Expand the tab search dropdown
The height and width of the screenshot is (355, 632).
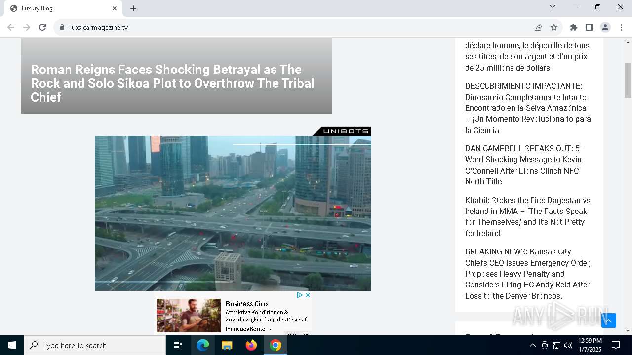click(553, 7)
